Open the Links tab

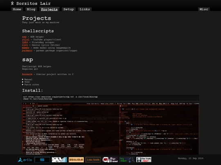pyautogui.click(x=85, y=9)
